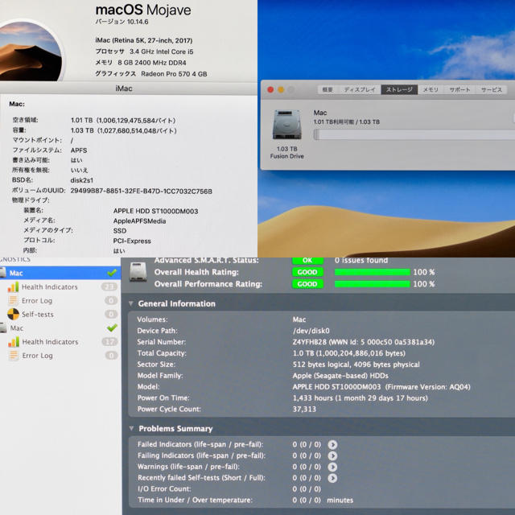The width and height of the screenshot is (515, 515).
Task: Open arrow beside Recently failed Self-tests
Action: coord(332,478)
